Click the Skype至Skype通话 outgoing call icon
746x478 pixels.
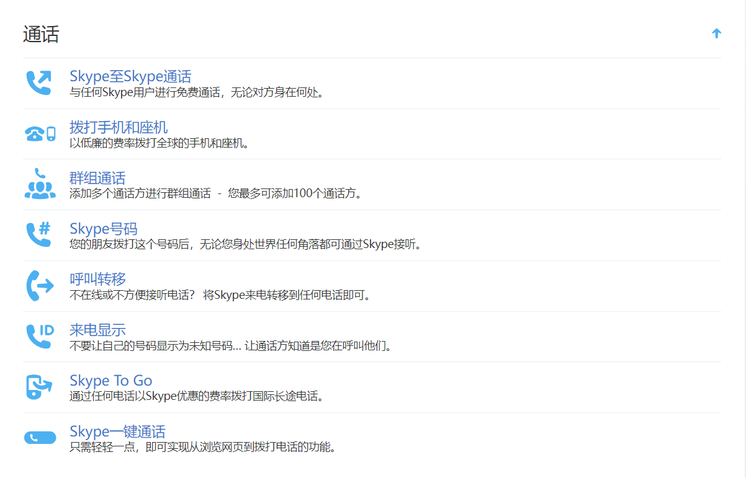click(39, 83)
